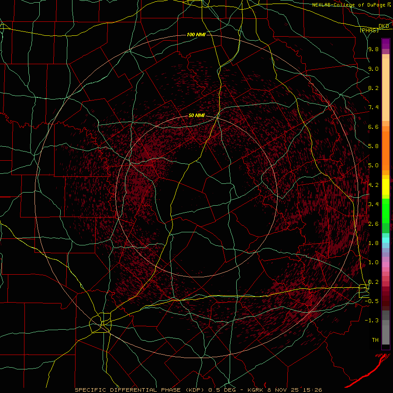Click the (KDP) abbreviation in caption

tap(195, 390)
